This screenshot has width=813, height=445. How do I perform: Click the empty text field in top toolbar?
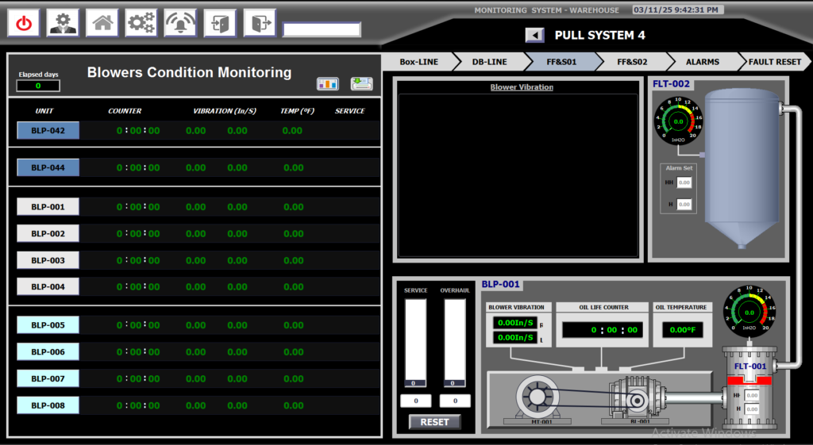(x=322, y=30)
